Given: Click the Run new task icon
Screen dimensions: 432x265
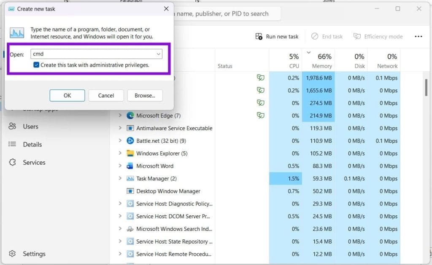Looking at the screenshot, I should coord(259,36).
